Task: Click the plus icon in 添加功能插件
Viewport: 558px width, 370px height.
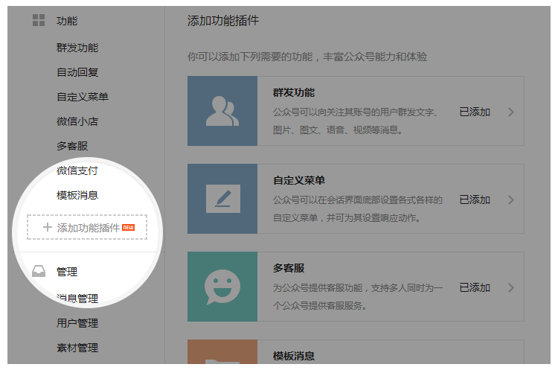Action: [x=48, y=228]
